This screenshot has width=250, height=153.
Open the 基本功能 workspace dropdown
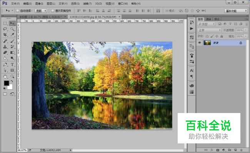[236, 11]
